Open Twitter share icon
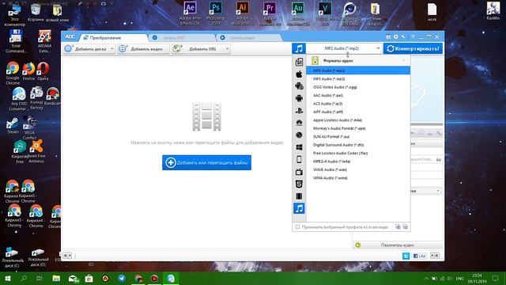This screenshot has width=506, height=285. coord(406,256)
